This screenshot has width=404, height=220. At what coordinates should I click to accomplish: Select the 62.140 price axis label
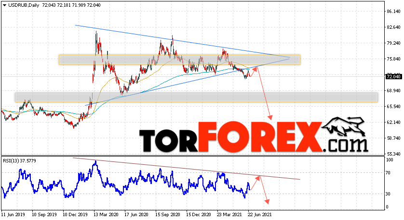[394, 122]
